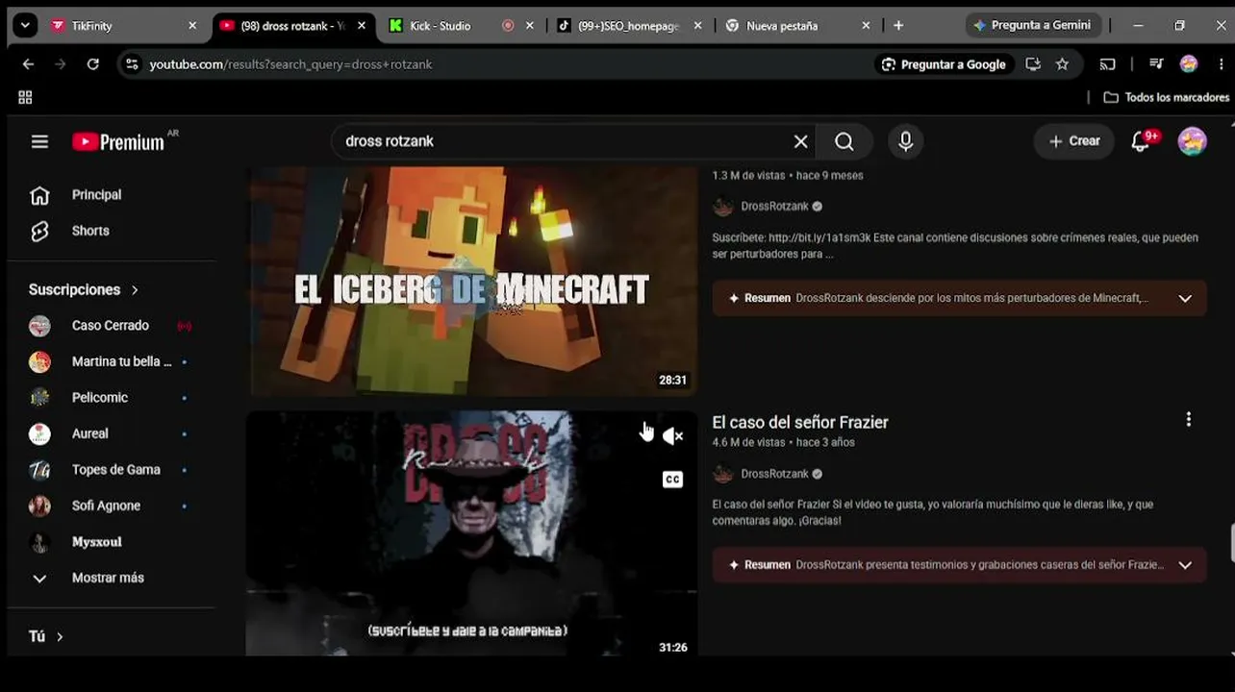Open the Tú section
Screen dimensions: 1235x692
coord(46,636)
